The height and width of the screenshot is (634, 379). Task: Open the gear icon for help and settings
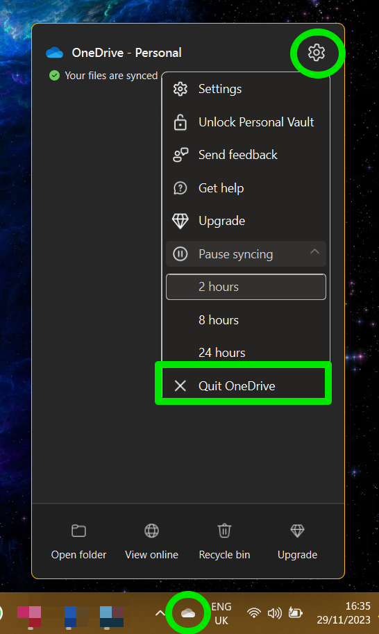click(317, 53)
